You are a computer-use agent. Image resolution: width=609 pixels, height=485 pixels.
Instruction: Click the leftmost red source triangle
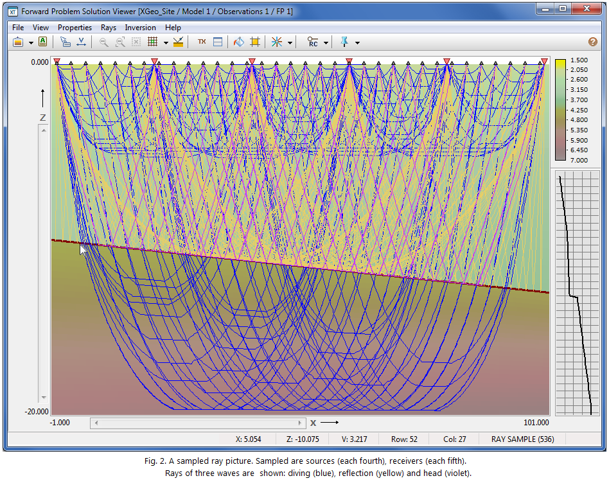tap(57, 61)
